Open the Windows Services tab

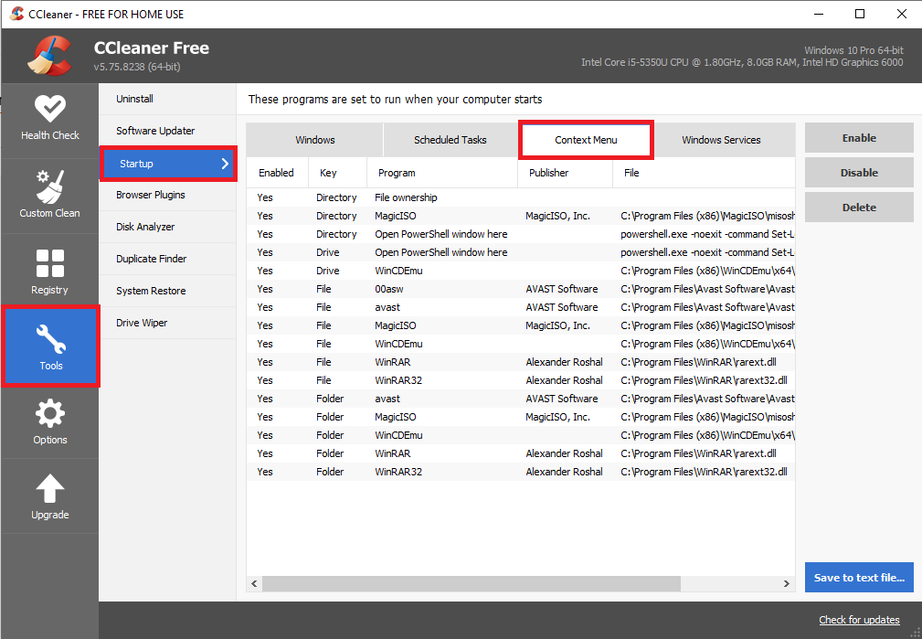point(720,139)
